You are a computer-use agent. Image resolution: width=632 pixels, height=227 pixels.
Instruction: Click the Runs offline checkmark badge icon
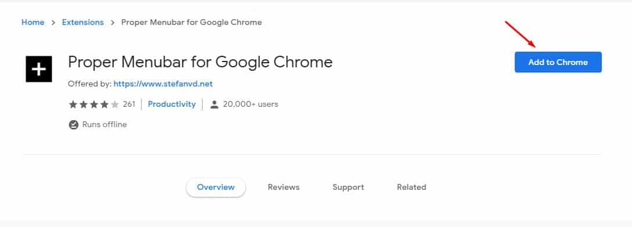coord(73,125)
